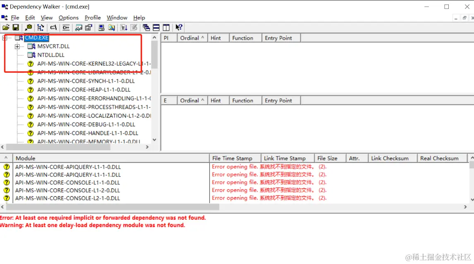The image size is (474, 264).
Task: Toggle Undecorate C++ Functions icon
Action: pos(66,28)
